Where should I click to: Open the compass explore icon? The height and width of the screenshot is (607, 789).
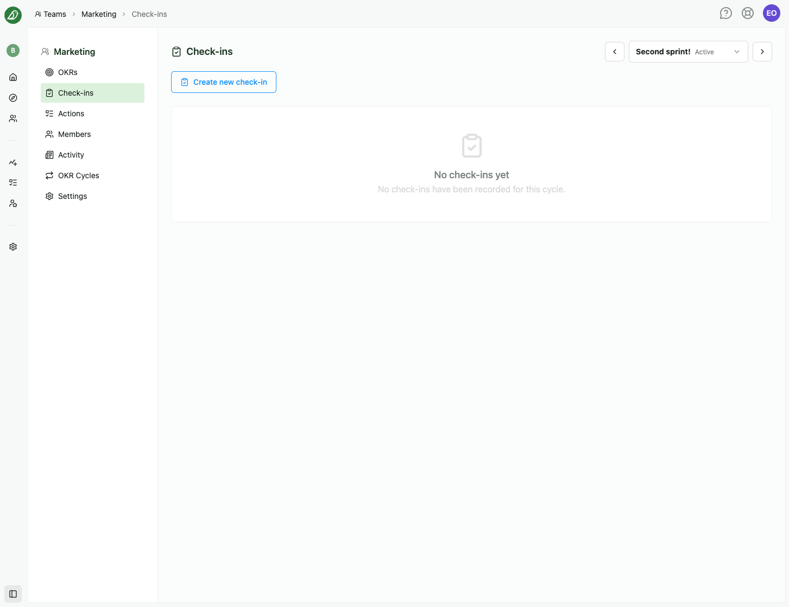13,98
